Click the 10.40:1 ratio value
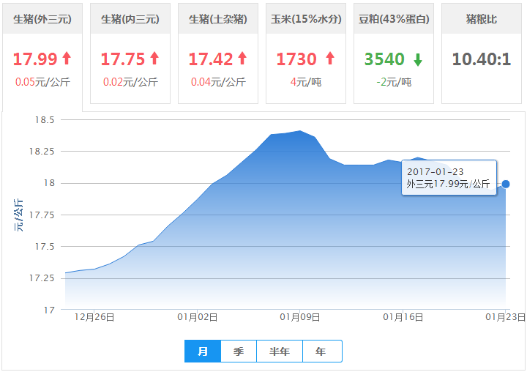The image size is (527, 372). 482,59
